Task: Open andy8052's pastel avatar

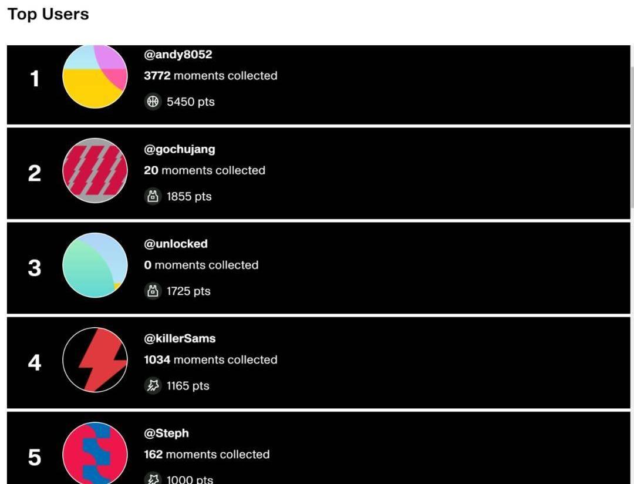Action: click(95, 76)
